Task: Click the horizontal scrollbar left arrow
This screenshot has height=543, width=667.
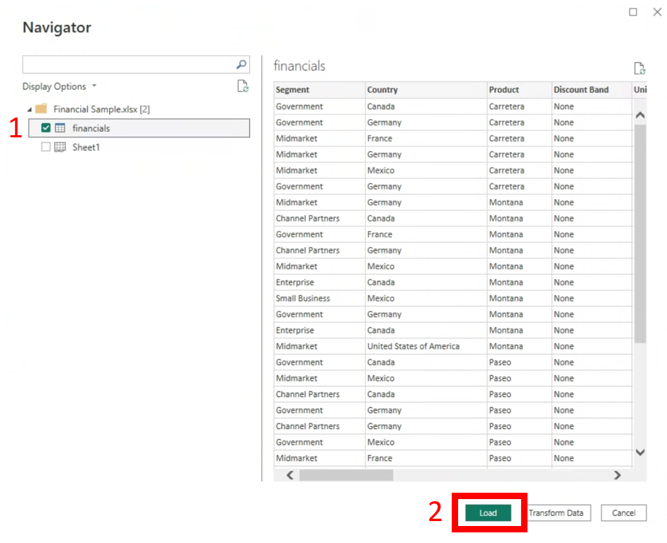Action: [x=290, y=475]
